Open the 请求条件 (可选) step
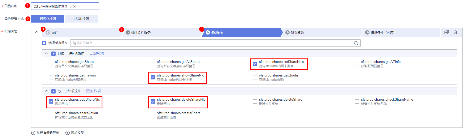This screenshot has height=136, width=466. click(401, 32)
